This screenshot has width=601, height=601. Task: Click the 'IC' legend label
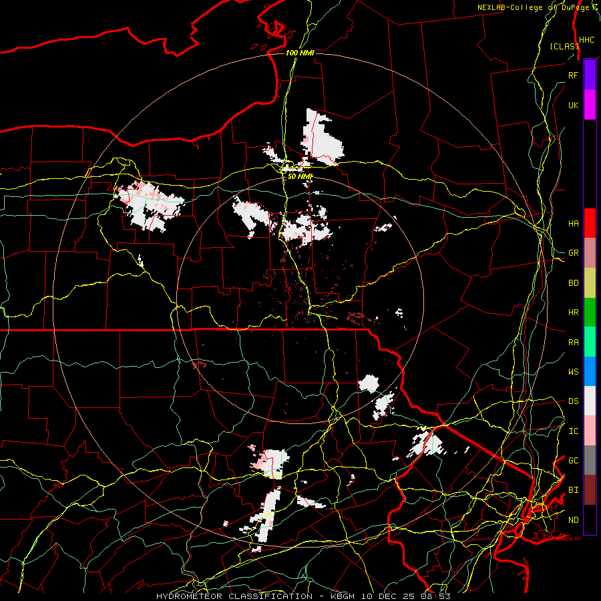click(573, 431)
